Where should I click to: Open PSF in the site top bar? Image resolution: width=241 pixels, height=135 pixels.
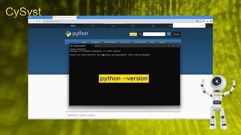(93, 26)
